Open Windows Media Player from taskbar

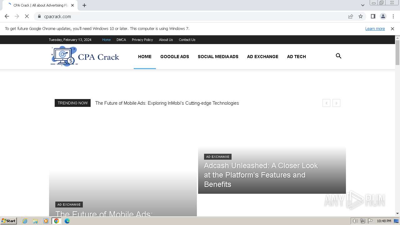point(46,221)
